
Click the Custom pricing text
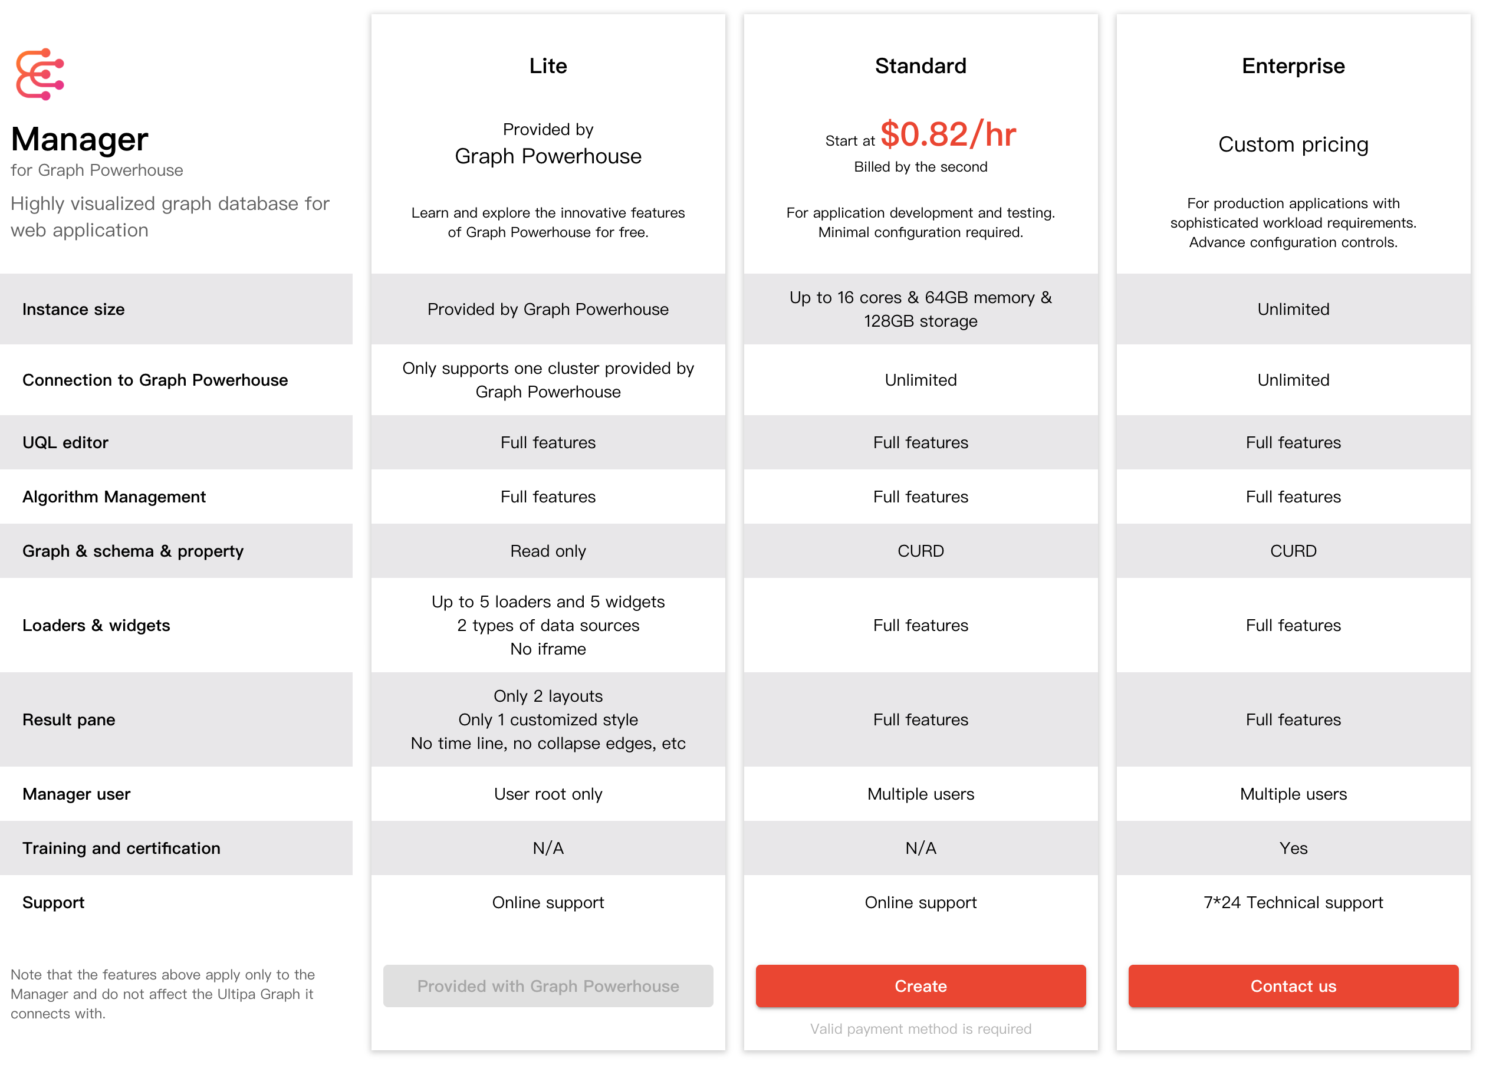click(x=1293, y=144)
